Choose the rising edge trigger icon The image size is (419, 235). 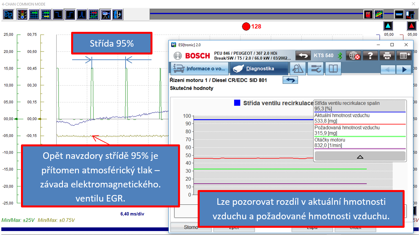70,14
